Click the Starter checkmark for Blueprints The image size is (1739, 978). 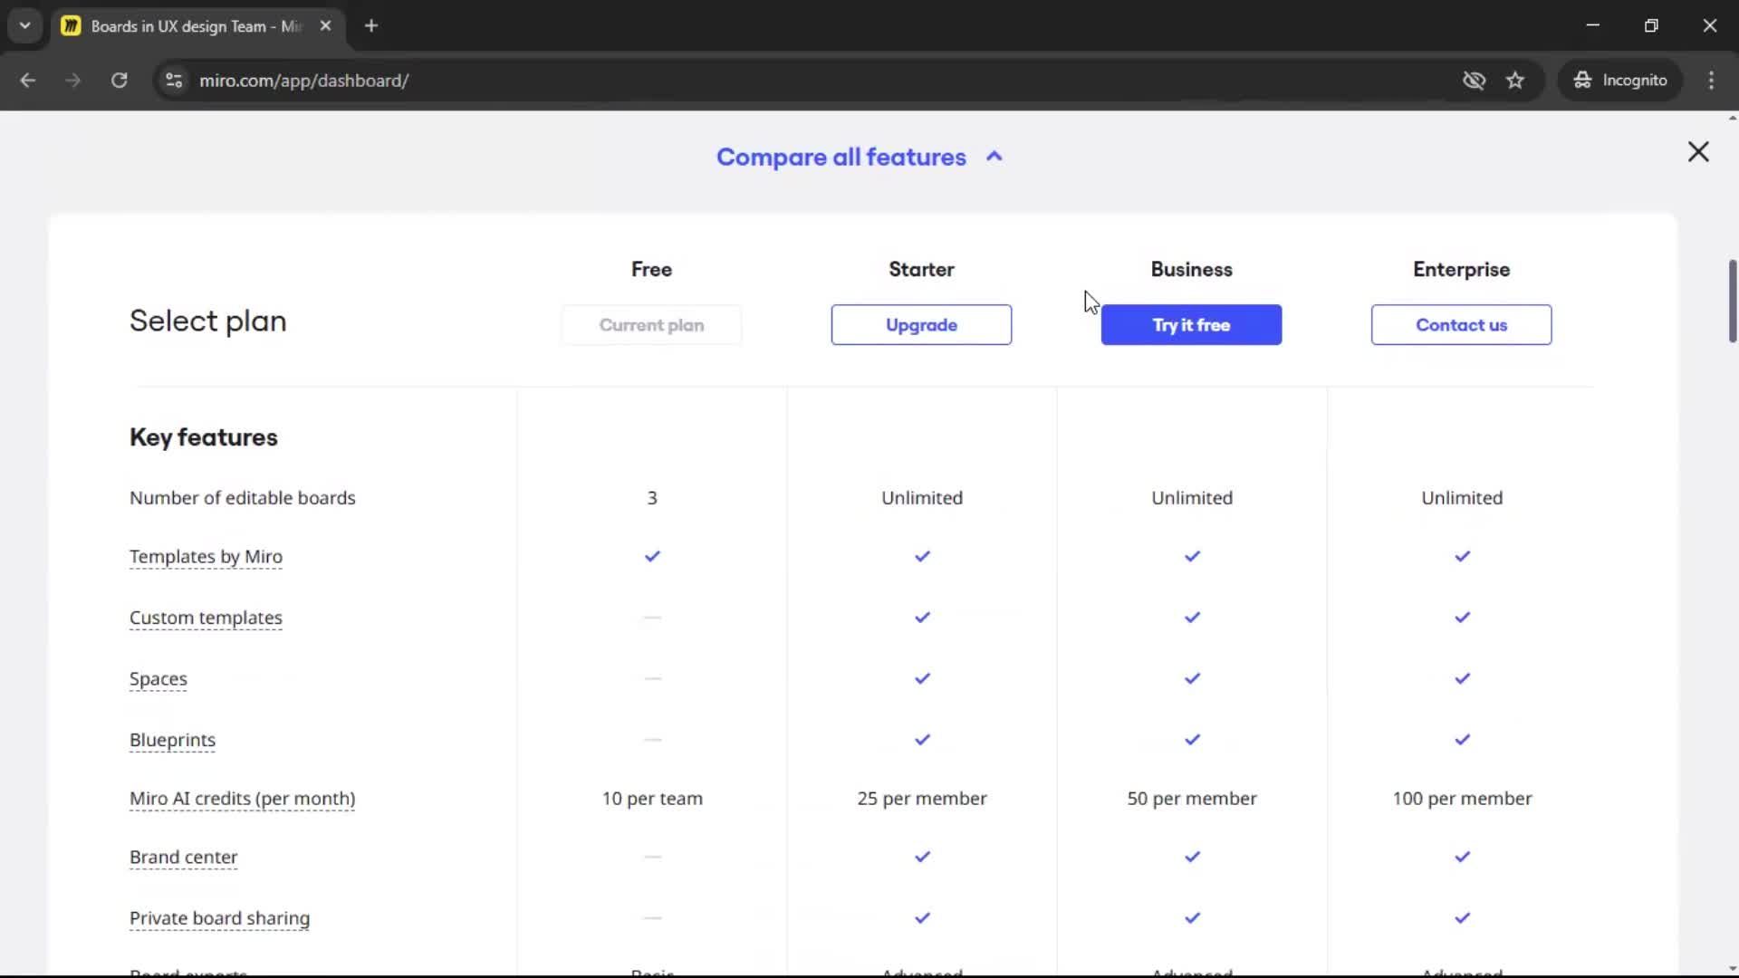[922, 740]
